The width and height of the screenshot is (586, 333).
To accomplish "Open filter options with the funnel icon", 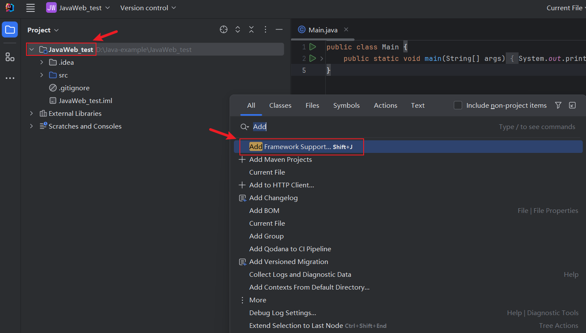I will tap(558, 105).
